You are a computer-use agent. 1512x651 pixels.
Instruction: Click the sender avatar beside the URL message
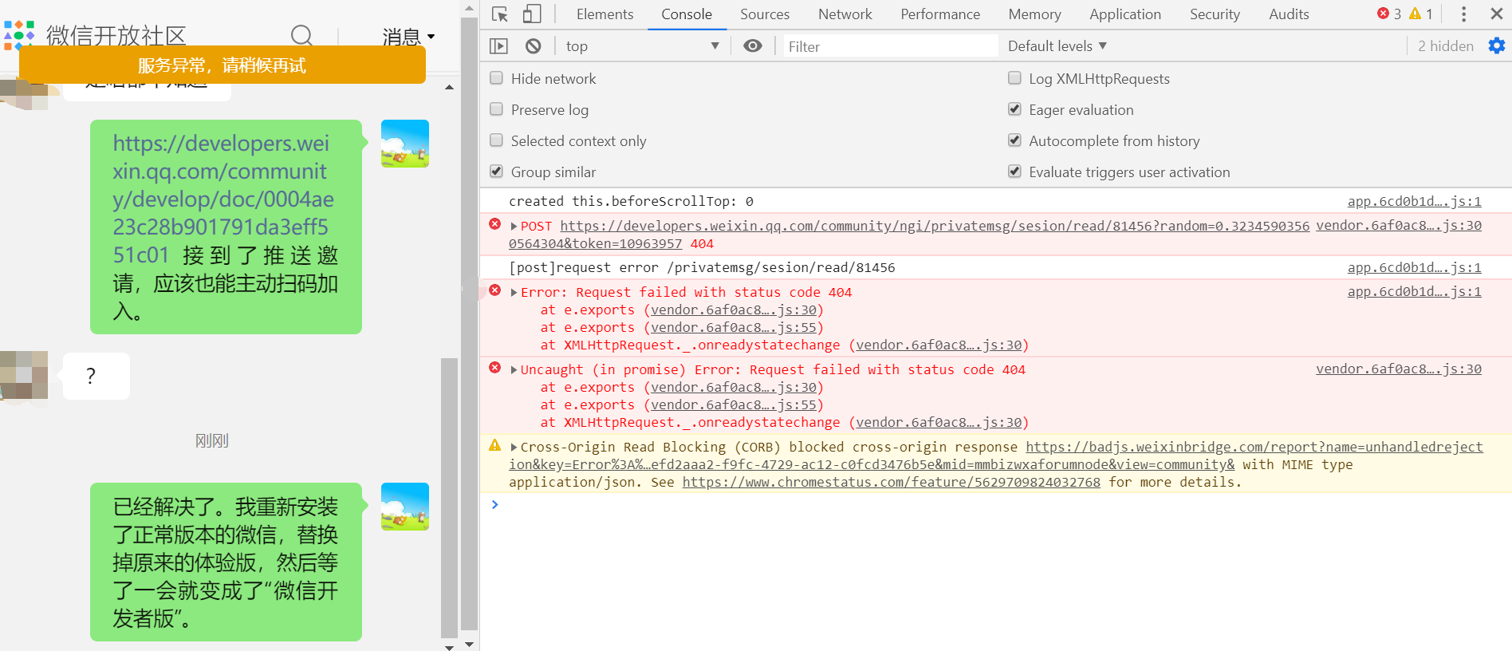point(405,144)
